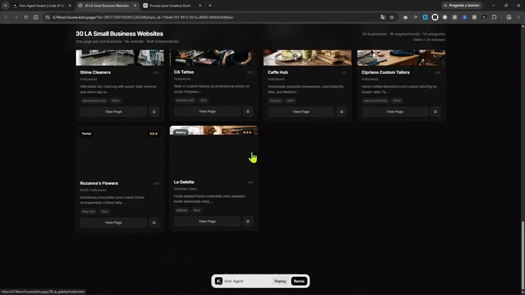525x295 pixels.
Task: Open the black magnifier extension icon
Action: (x=484, y=17)
